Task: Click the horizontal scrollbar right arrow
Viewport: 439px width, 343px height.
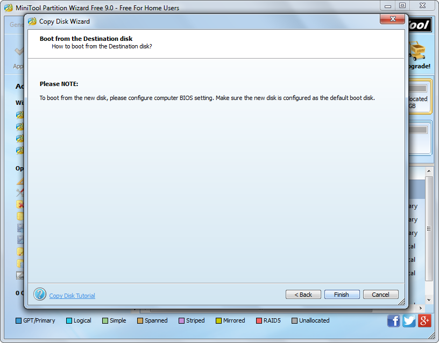Action: click(x=421, y=308)
